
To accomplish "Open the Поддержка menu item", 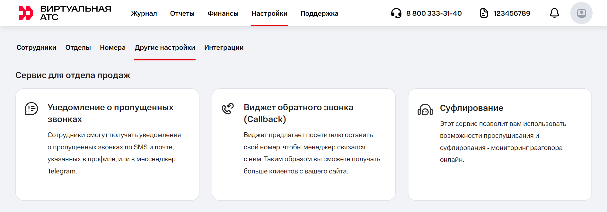I will (x=319, y=13).
